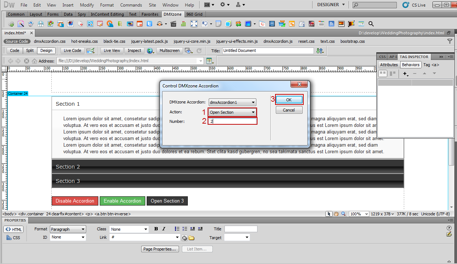Open the Commands menu
The height and width of the screenshot is (264, 457).
click(131, 5)
